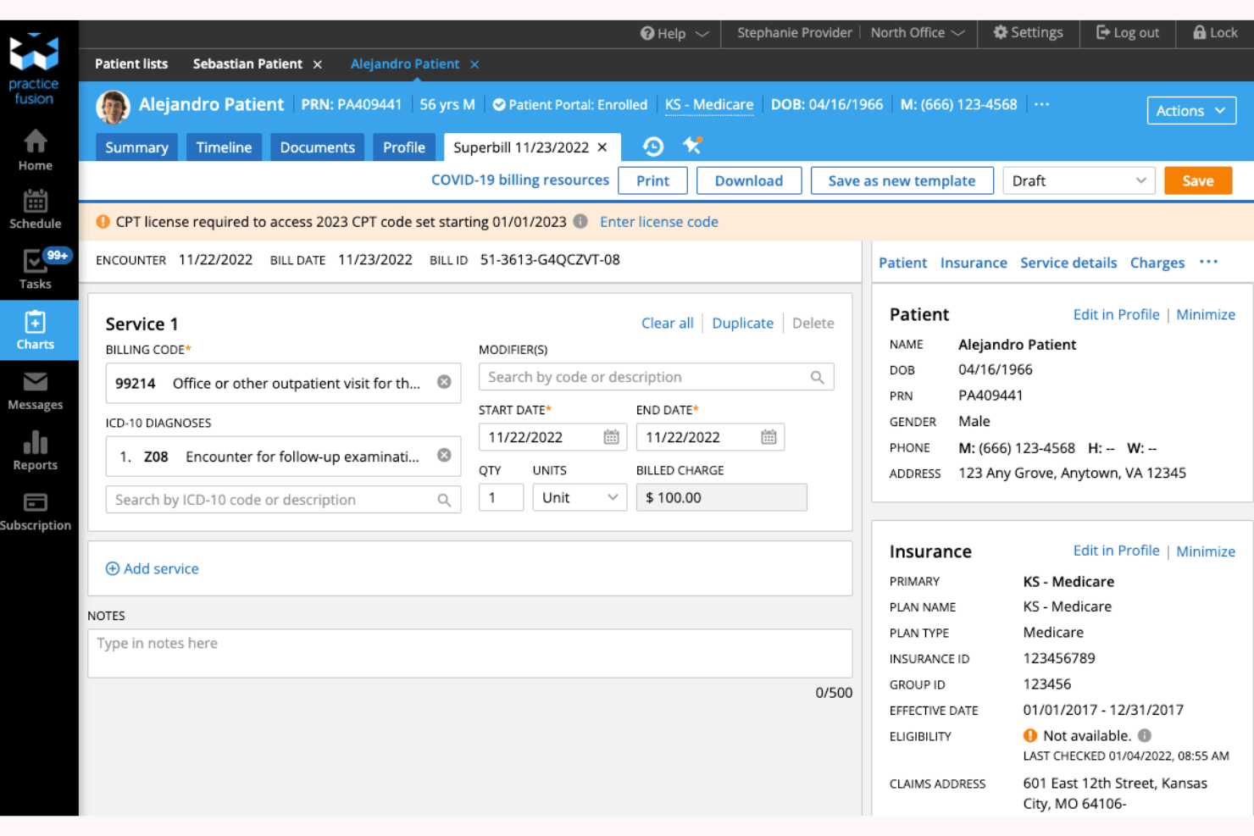This screenshot has width=1254, height=836.
Task: Click the Download button
Action: [749, 180]
